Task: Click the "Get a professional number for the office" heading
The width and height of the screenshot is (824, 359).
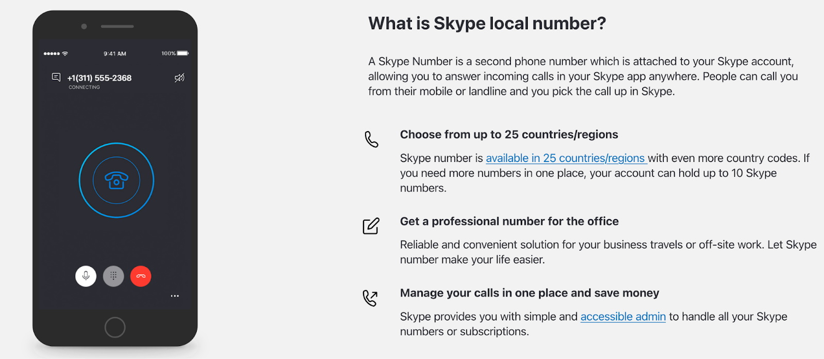Action: point(509,222)
